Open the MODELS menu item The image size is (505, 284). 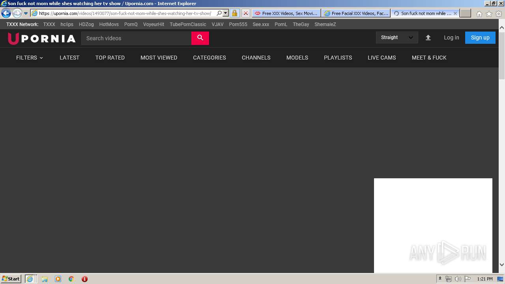click(x=297, y=58)
